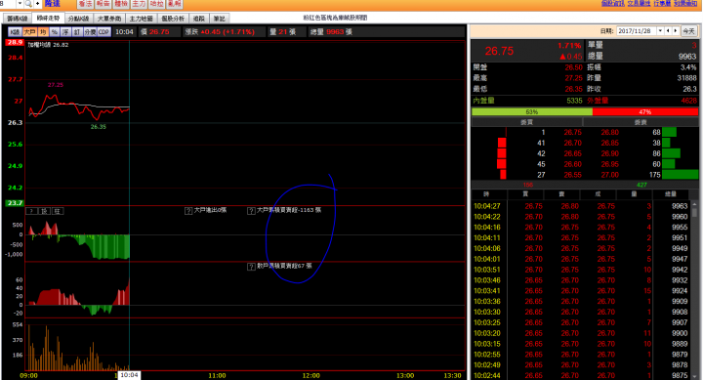This screenshot has height=380, width=703.
Task: Click the blue stock name link 隆達
Action: [53, 4]
